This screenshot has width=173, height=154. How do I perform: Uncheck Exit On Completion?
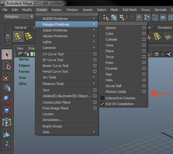102,104
